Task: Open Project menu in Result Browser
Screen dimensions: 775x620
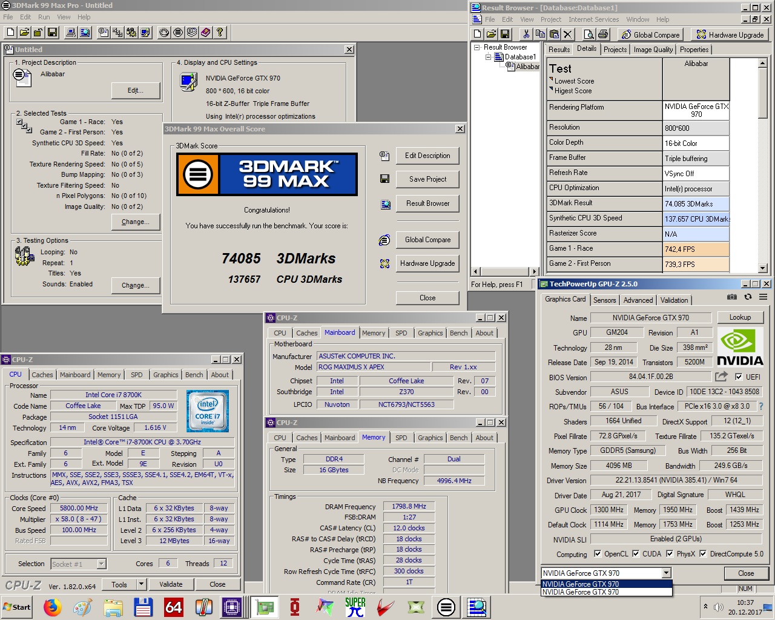Action: [551, 19]
